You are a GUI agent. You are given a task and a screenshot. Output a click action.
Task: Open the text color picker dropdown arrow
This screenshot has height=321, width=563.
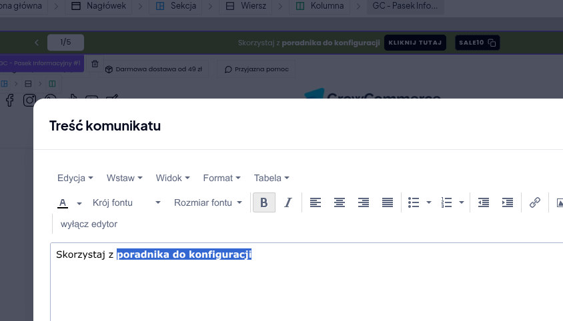pyautogui.click(x=79, y=203)
